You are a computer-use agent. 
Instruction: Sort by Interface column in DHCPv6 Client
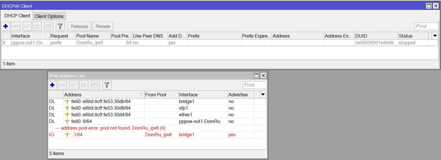coord(30,36)
